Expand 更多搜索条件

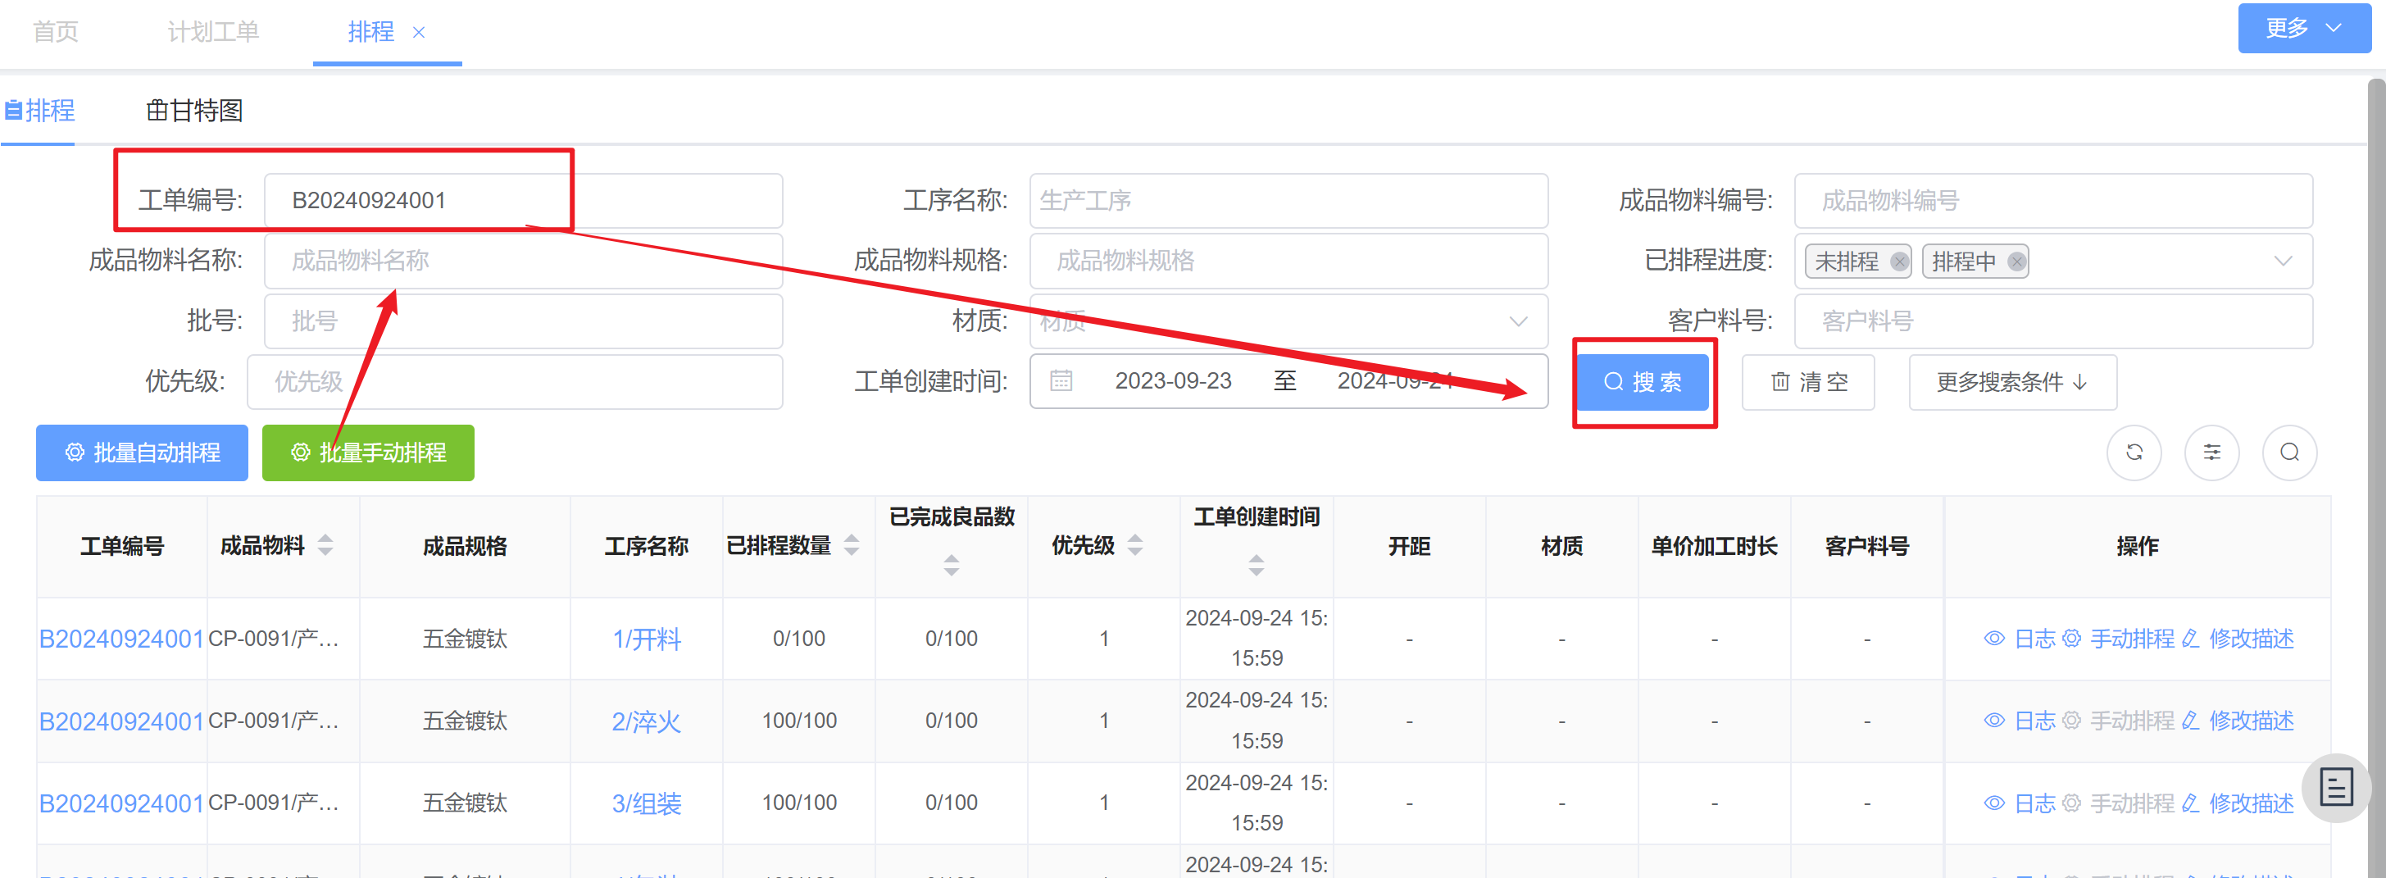[2011, 381]
